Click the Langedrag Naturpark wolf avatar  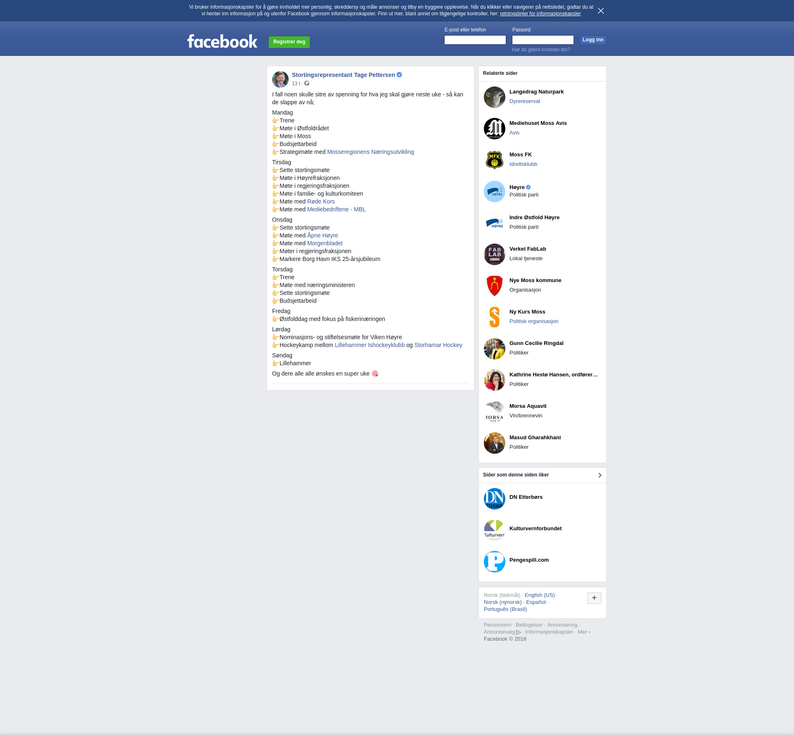coord(495,97)
